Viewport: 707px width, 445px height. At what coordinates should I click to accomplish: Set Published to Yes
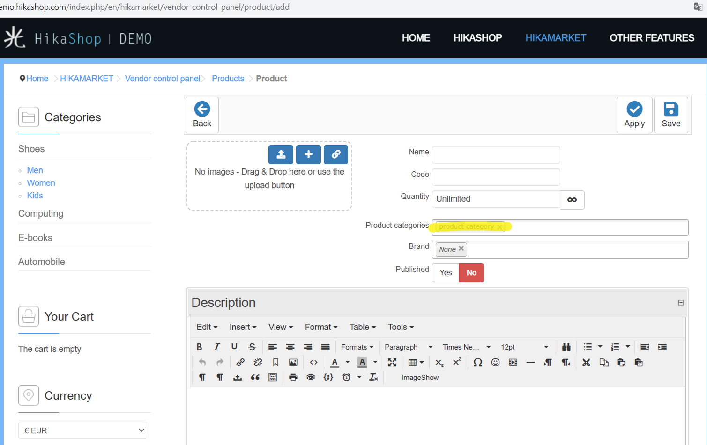tap(446, 273)
